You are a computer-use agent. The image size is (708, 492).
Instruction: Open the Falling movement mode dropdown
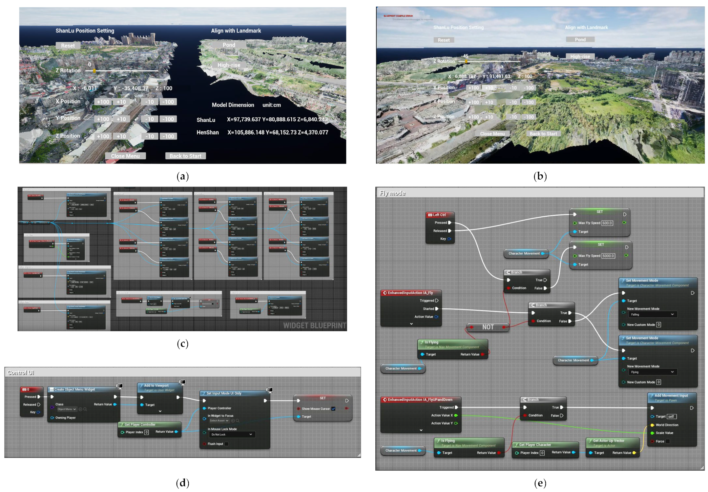652,314
